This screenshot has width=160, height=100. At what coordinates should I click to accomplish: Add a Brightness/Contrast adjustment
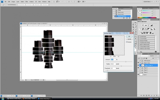143,25
